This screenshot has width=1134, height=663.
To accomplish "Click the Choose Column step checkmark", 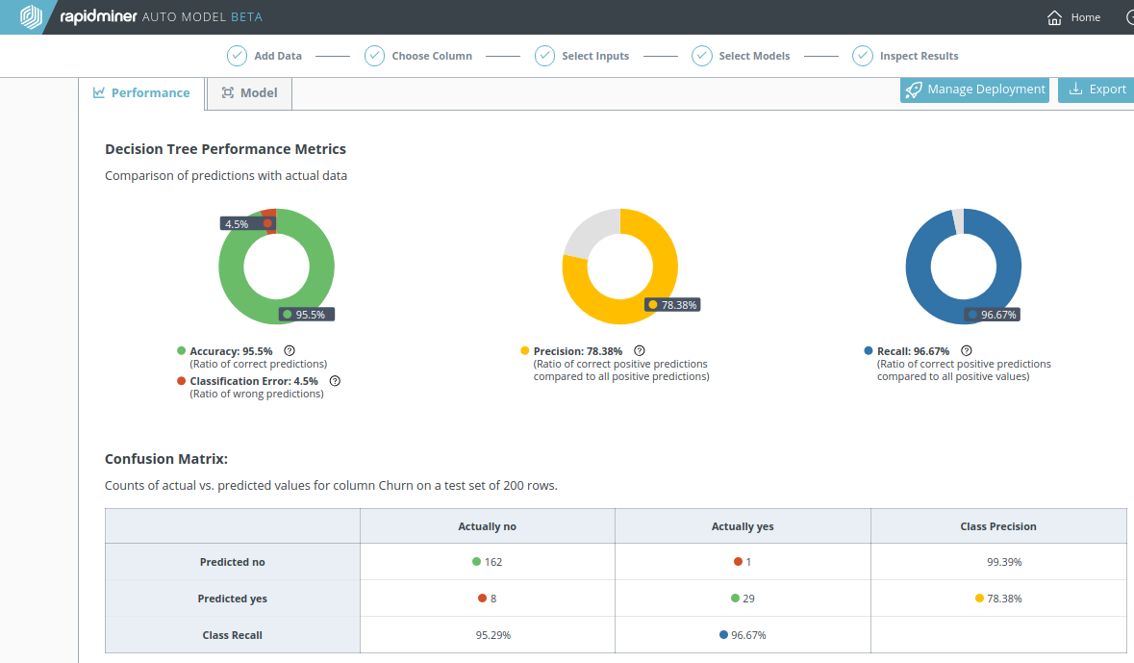I will [x=375, y=56].
